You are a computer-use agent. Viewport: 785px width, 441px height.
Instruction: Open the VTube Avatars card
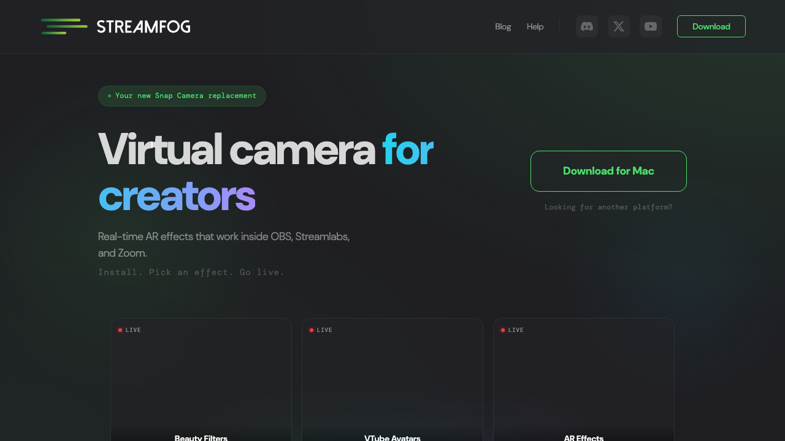coord(392,380)
